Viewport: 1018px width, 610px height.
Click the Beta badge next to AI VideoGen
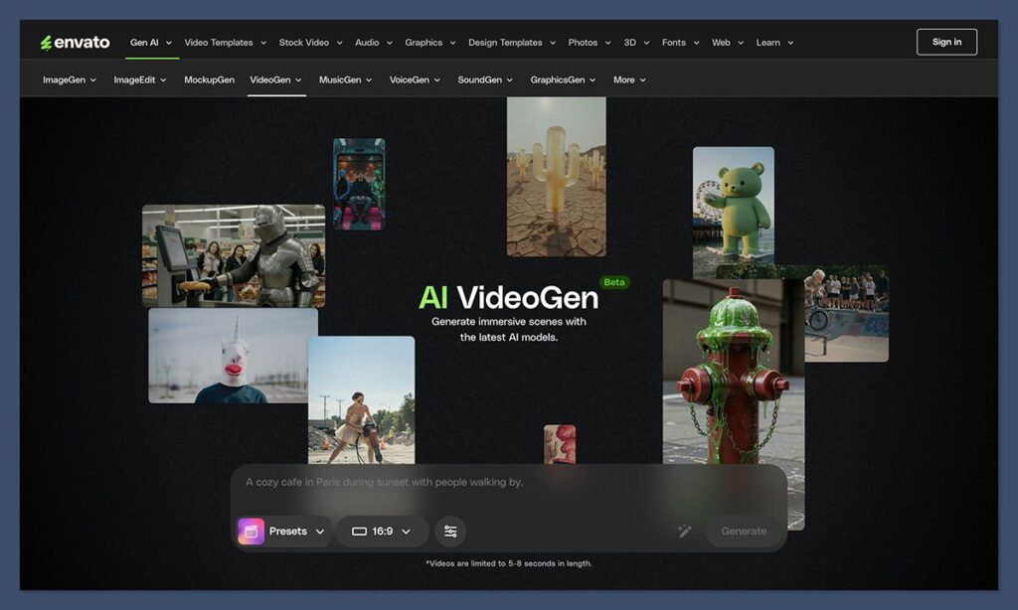(613, 282)
